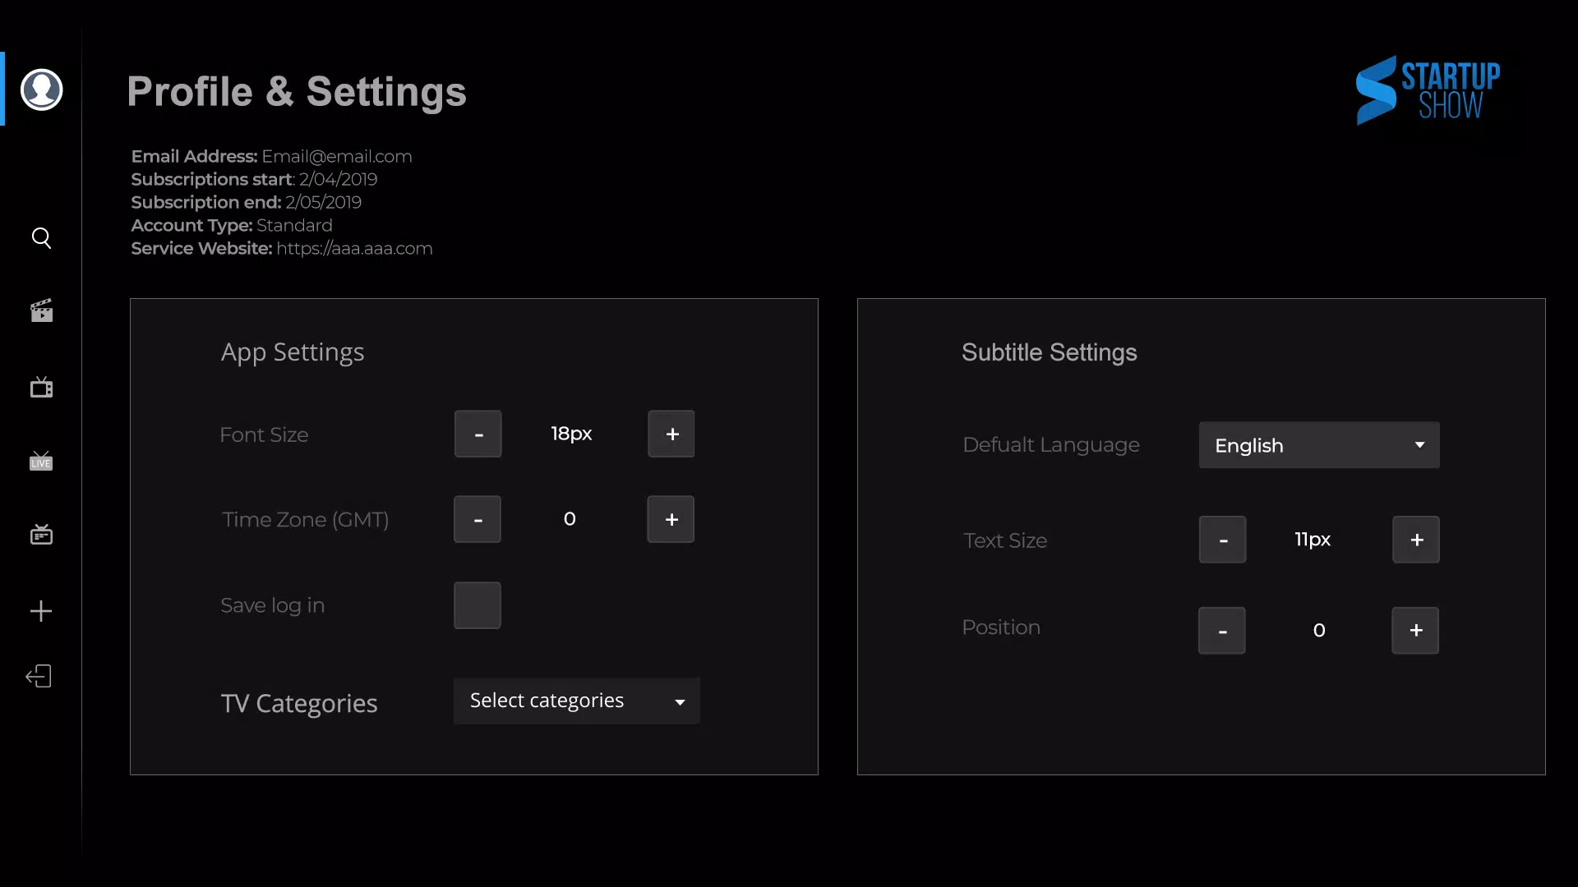Image resolution: width=1578 pixels, height=887 pixels.
Task: Decrease the Font Size value
Action: (478, 434)
